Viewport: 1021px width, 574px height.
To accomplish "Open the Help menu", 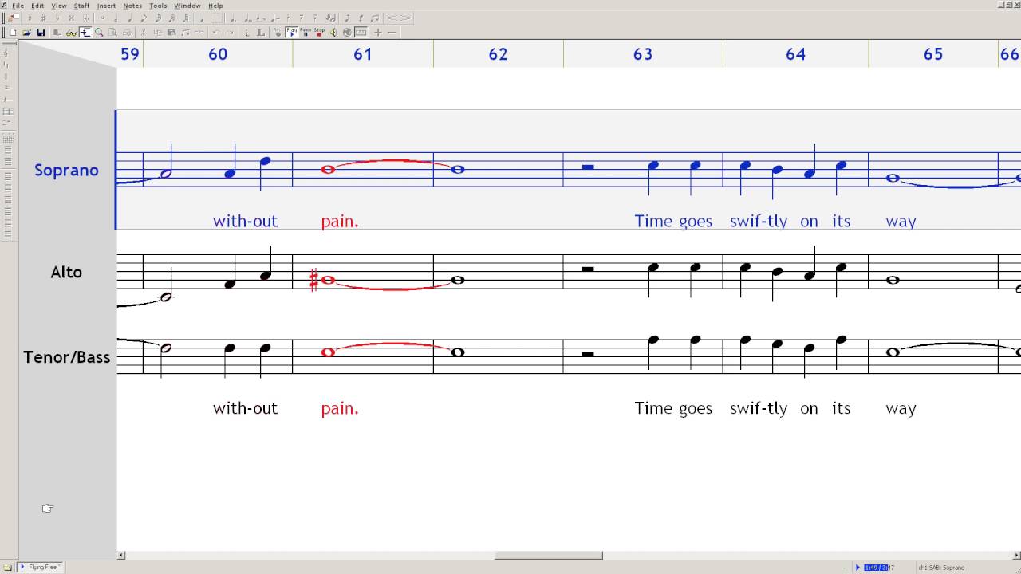I will point(215,6).
